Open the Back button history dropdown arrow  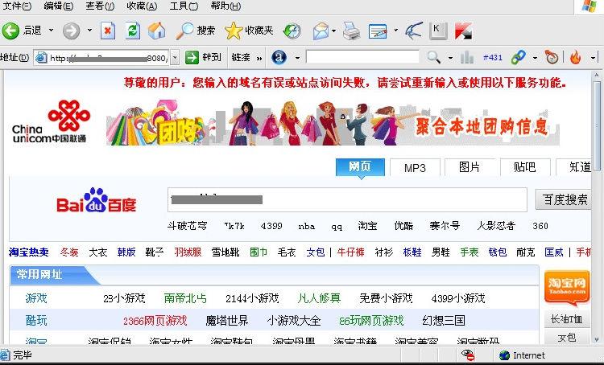point(51,31)
